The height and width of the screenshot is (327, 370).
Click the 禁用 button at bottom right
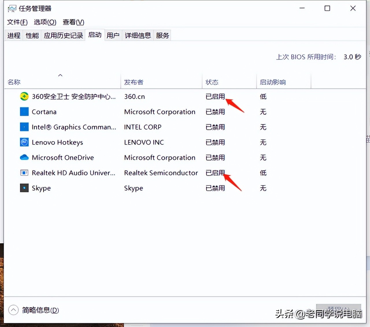pyautogui.click(x=338, y=309)
